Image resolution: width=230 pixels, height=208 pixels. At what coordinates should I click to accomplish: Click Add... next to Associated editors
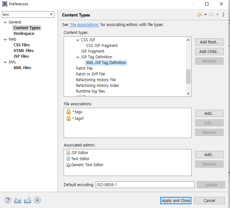click(209, 154)
